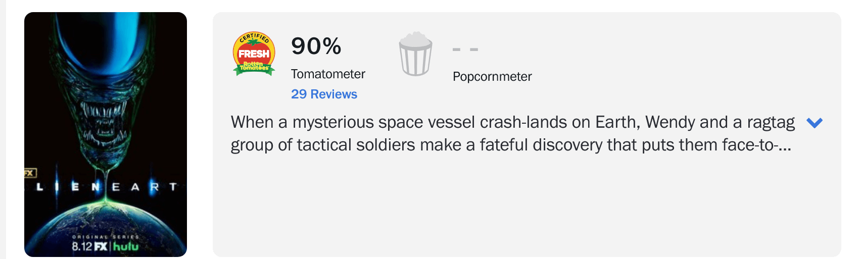Click the 'Original Series' text on the poster
Screen dimensions: 859x259
pyautogui.click(x=105, y=236)
